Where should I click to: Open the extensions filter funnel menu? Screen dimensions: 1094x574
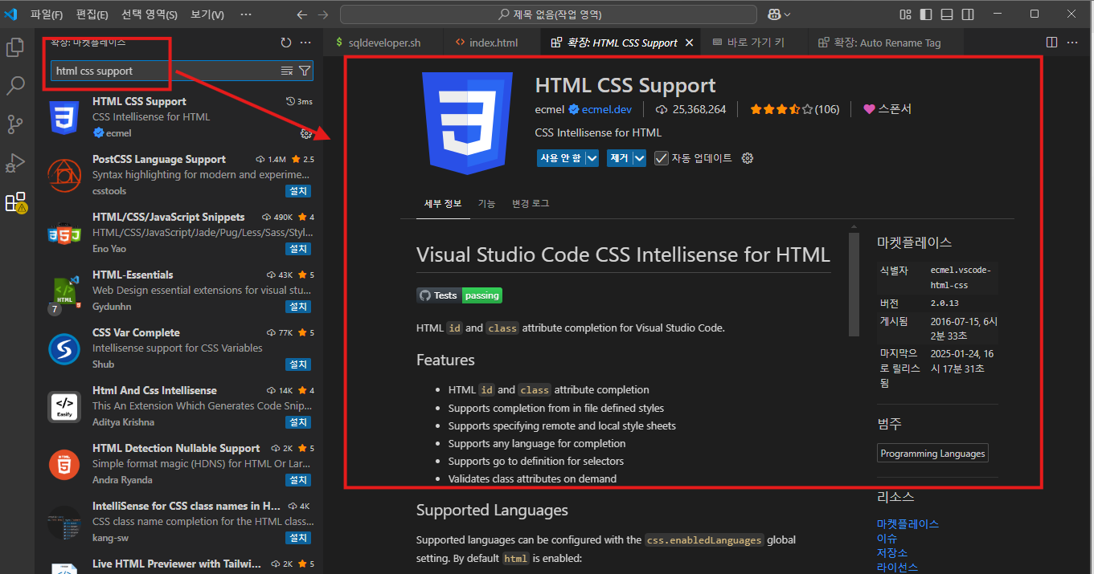pyautogui.click(x=305, y=71)
